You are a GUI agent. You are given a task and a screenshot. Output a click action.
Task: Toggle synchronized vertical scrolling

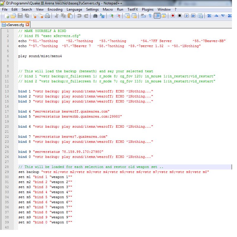coord(127,16)
